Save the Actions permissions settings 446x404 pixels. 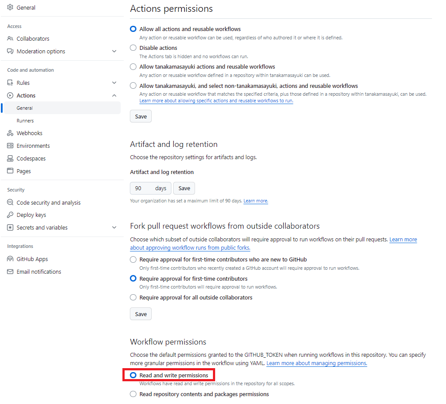pyautogui.click(x=141, y=116)
